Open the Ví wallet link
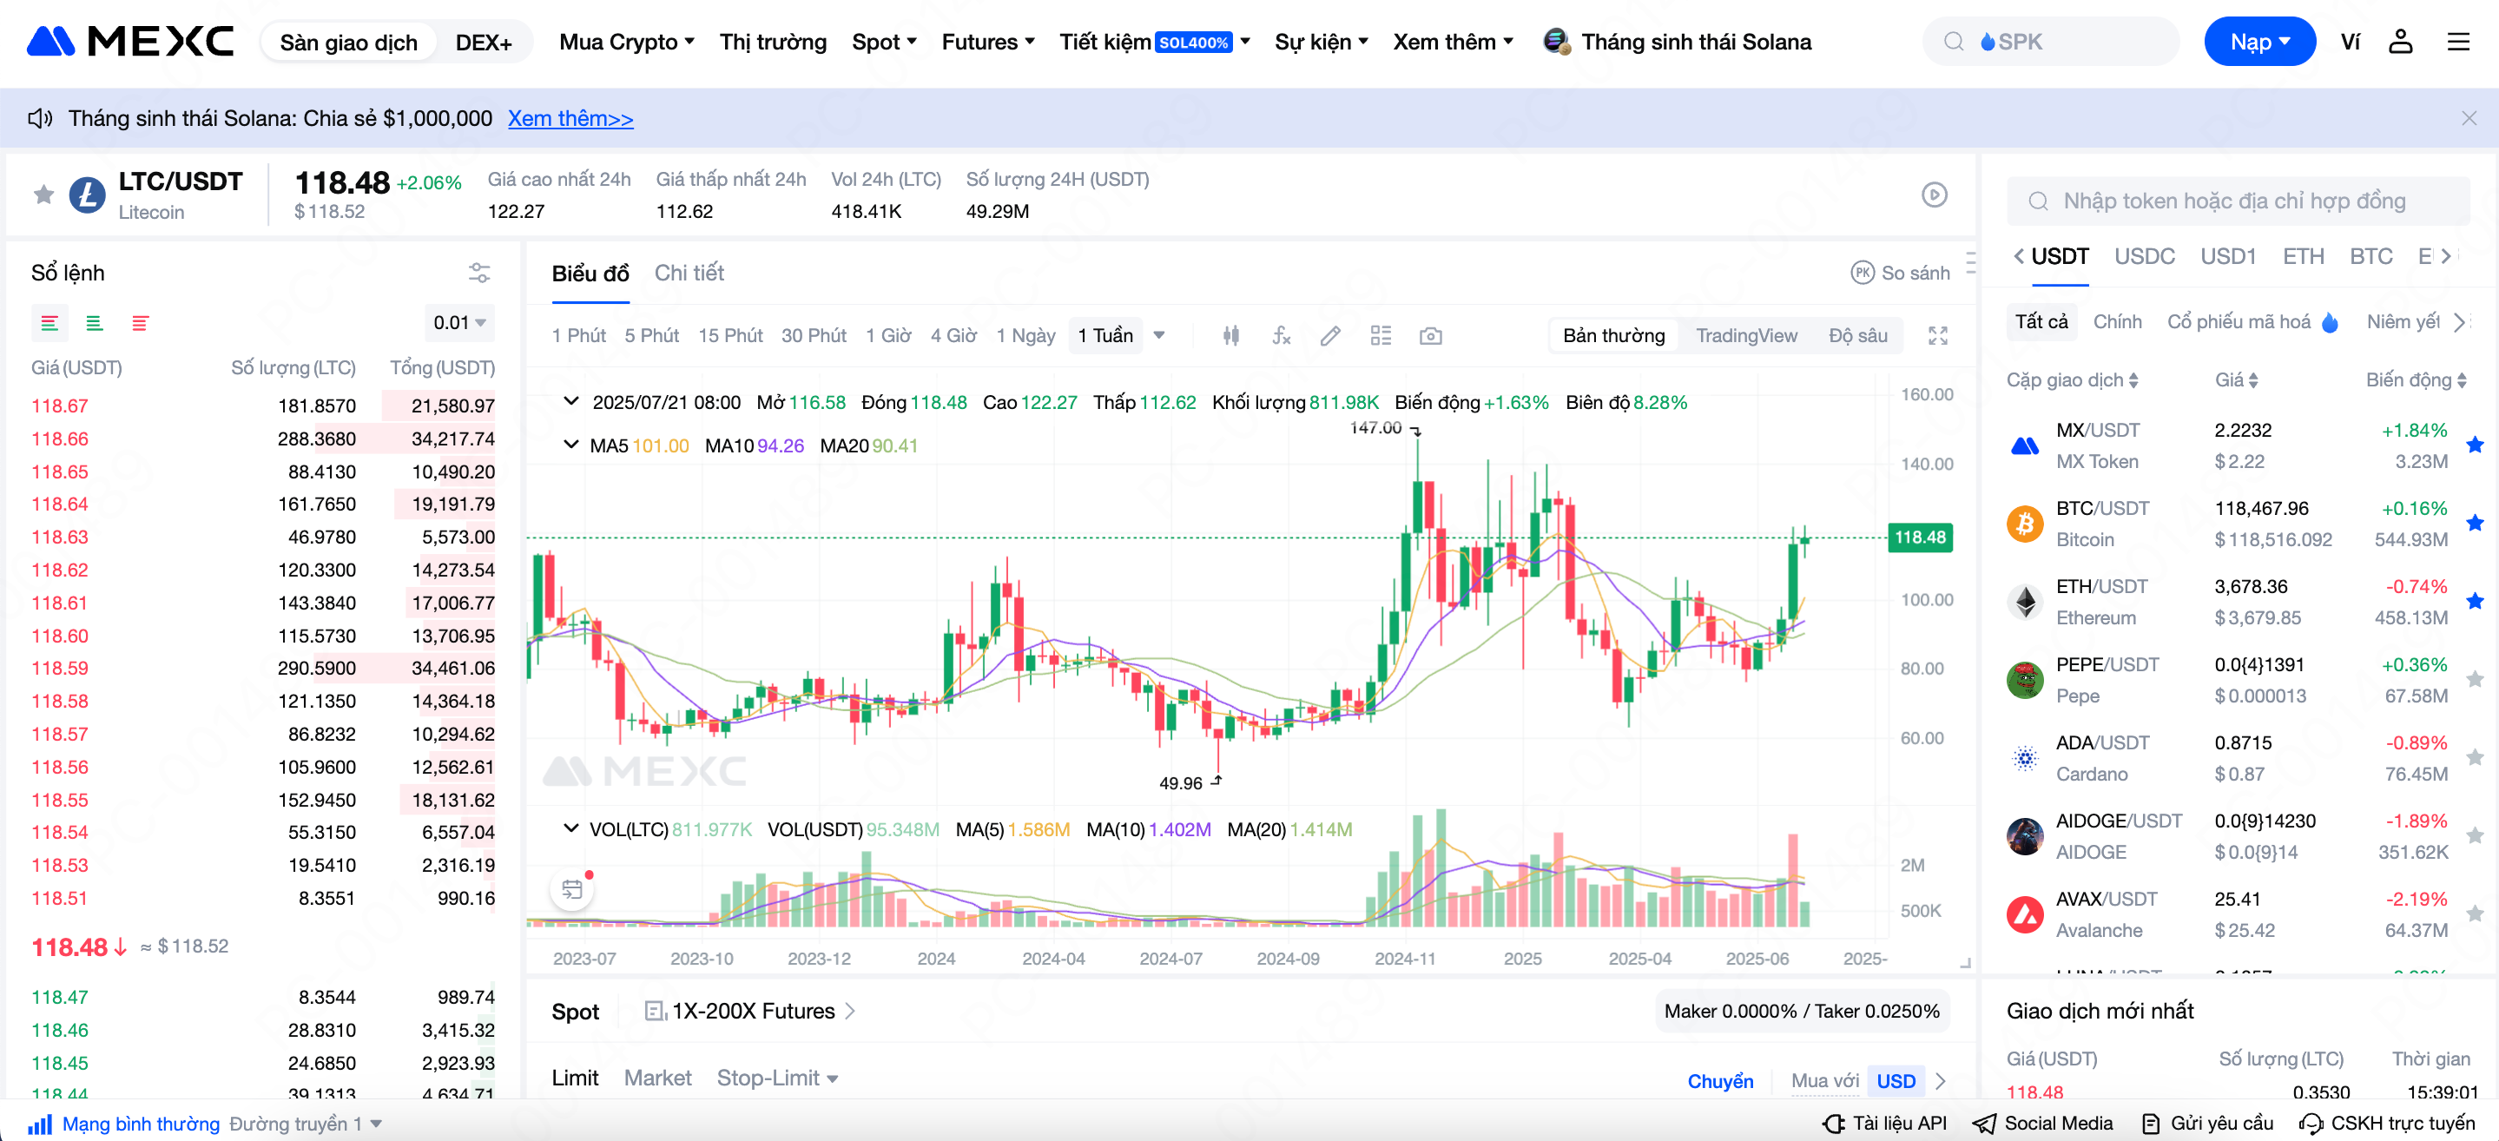Viewport: 2499px width, 1141px height. click(x=2350, y=42)
